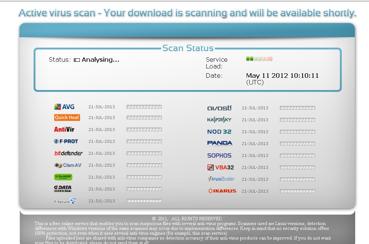The image size is (369, 244).
Task: Click the 2011 ALL RIGHTS RESERVED notice
Action: [x=187, y=218]
